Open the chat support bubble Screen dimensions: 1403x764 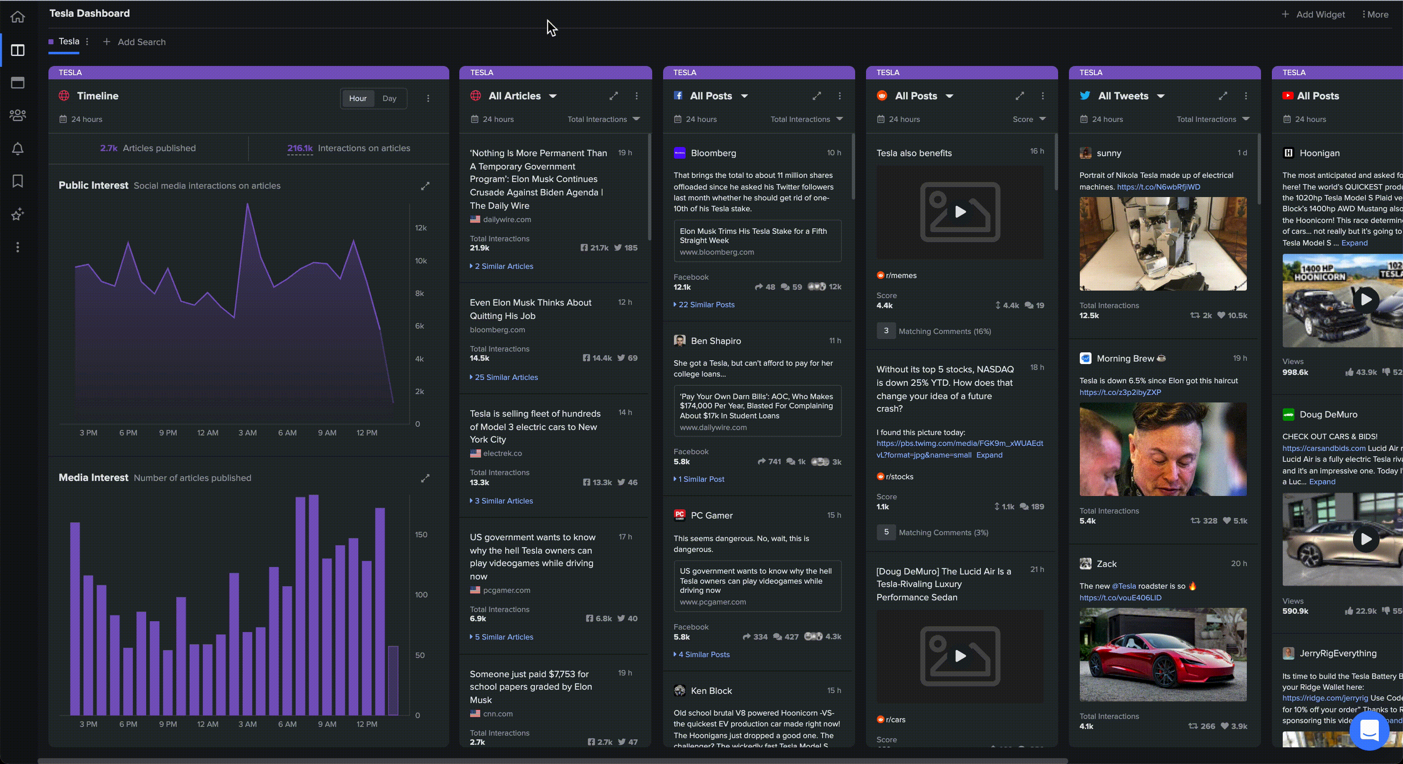pyautogui.click(x=1369, y=730)
